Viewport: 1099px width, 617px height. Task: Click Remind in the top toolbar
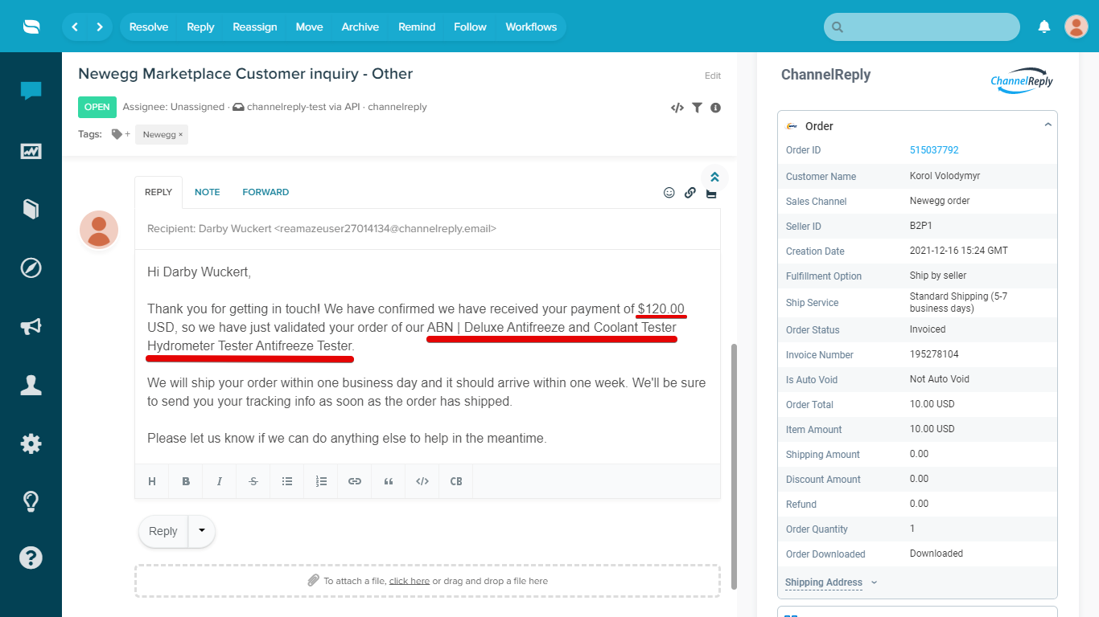tap(417, 27)
